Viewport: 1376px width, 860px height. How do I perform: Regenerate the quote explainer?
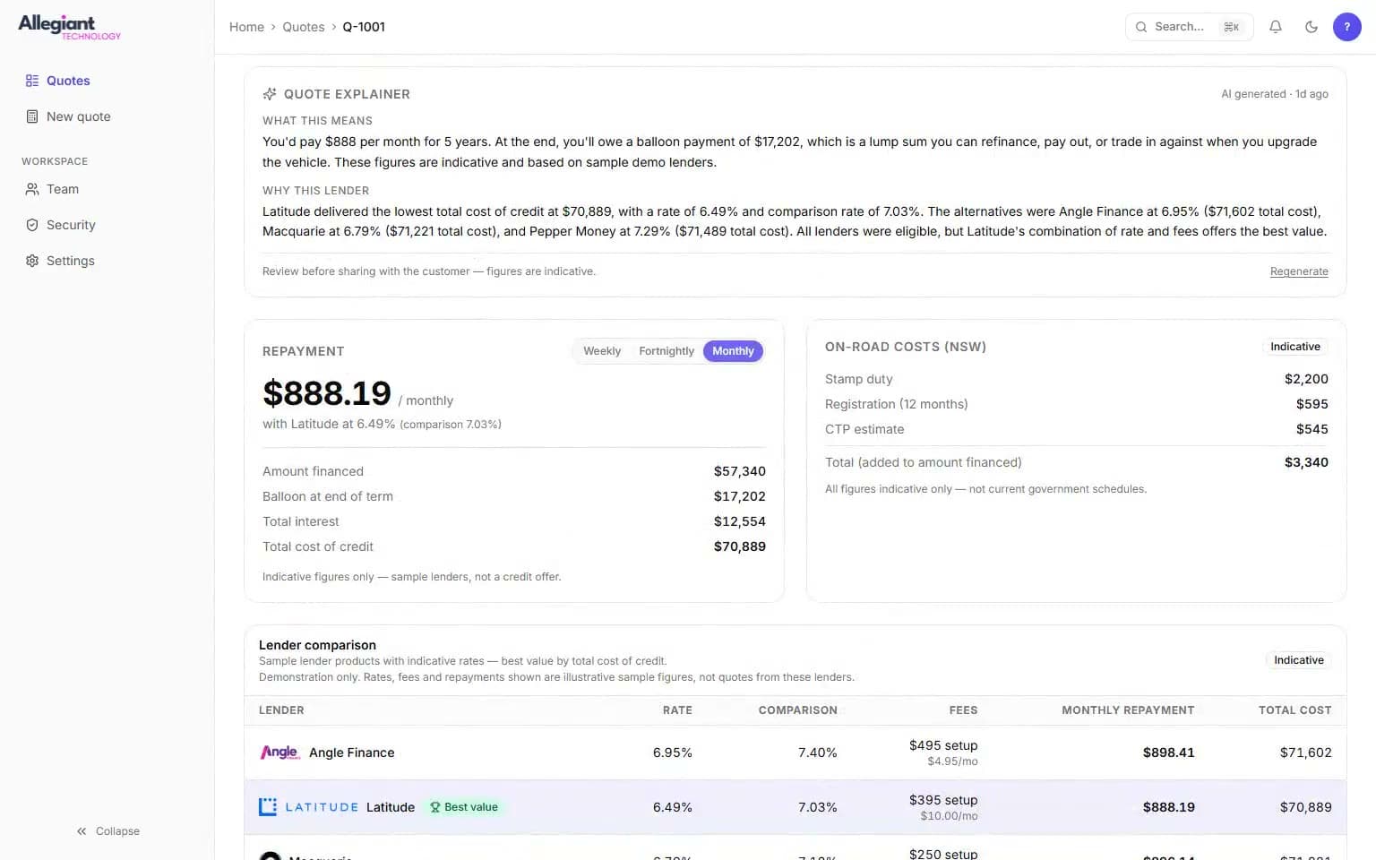click(x=1299, y=271)
